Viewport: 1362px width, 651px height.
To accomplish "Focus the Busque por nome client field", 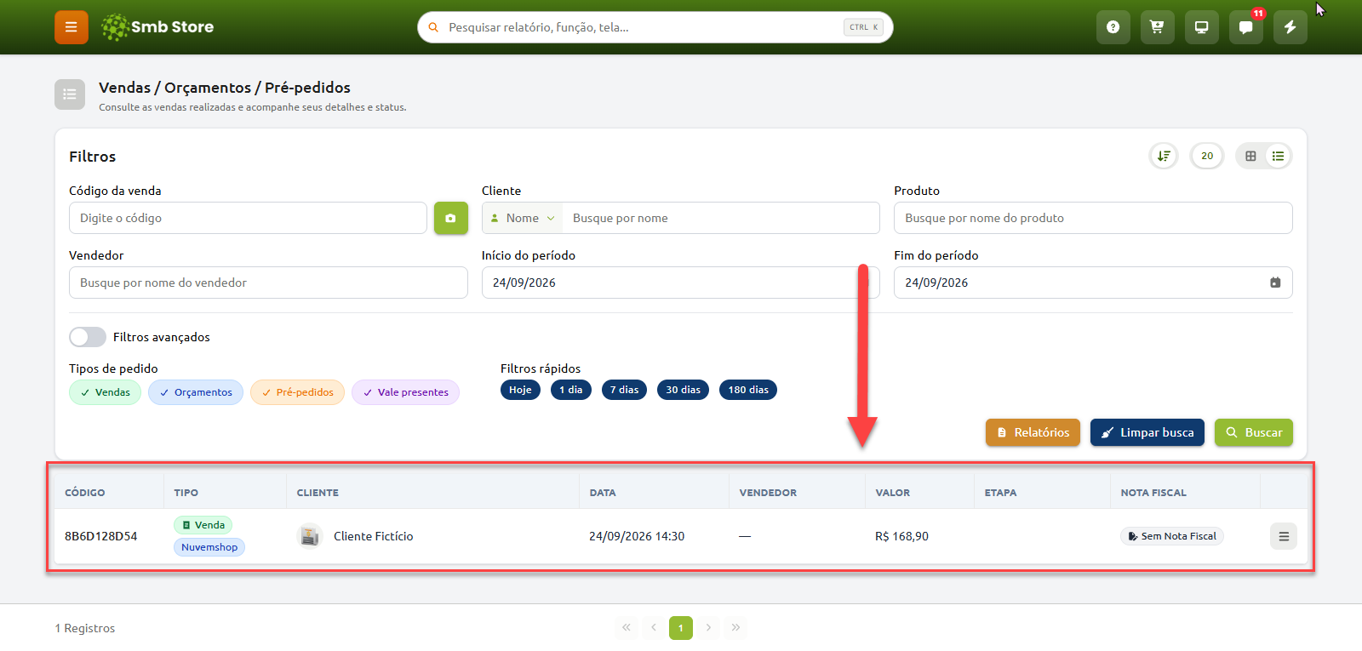I will [720, 218].
